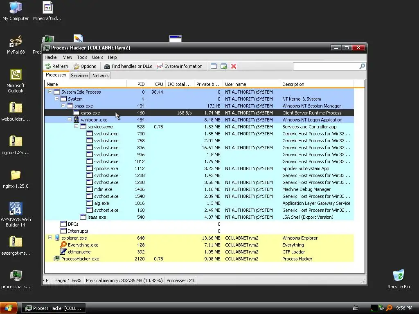Screen dimensions: 419x314
Task: Select the DPCs row
Action: coord(199,224)
